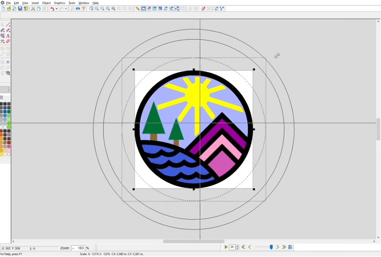Open the Graphics menu

coord(59,3)
